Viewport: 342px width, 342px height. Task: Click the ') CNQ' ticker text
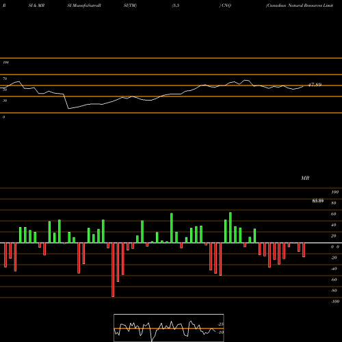(x=225, y=5)
